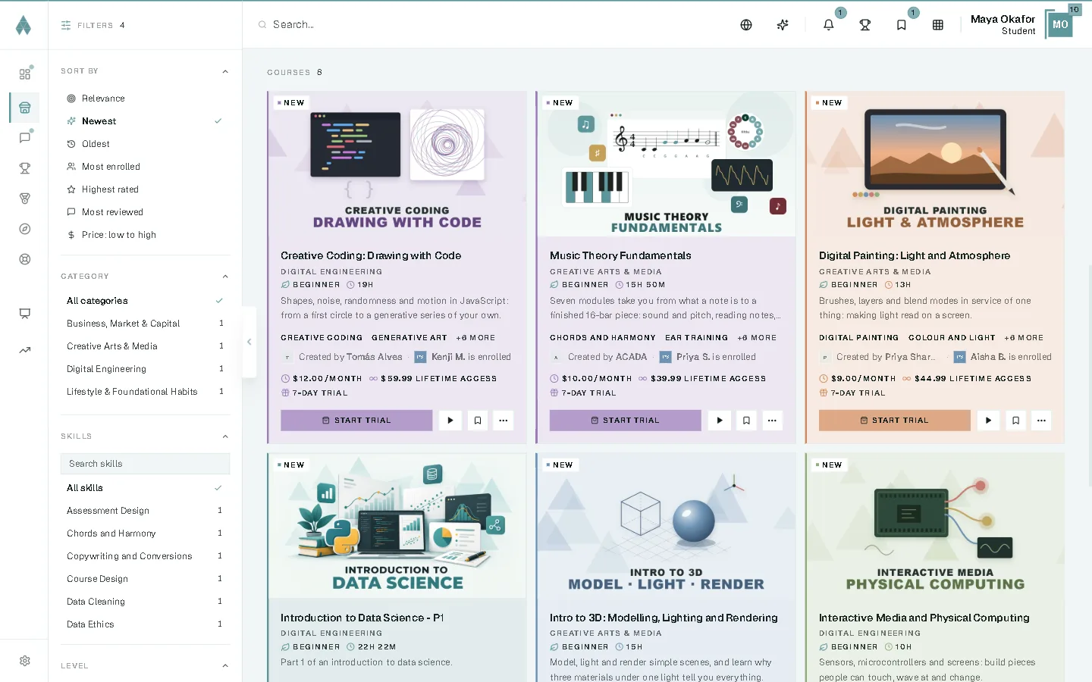Collapse the Skills section
The image size is (1092, 682).
225,436
